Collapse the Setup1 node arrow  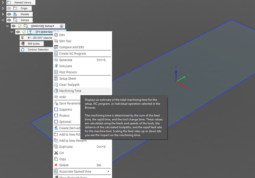coord(7,26)
